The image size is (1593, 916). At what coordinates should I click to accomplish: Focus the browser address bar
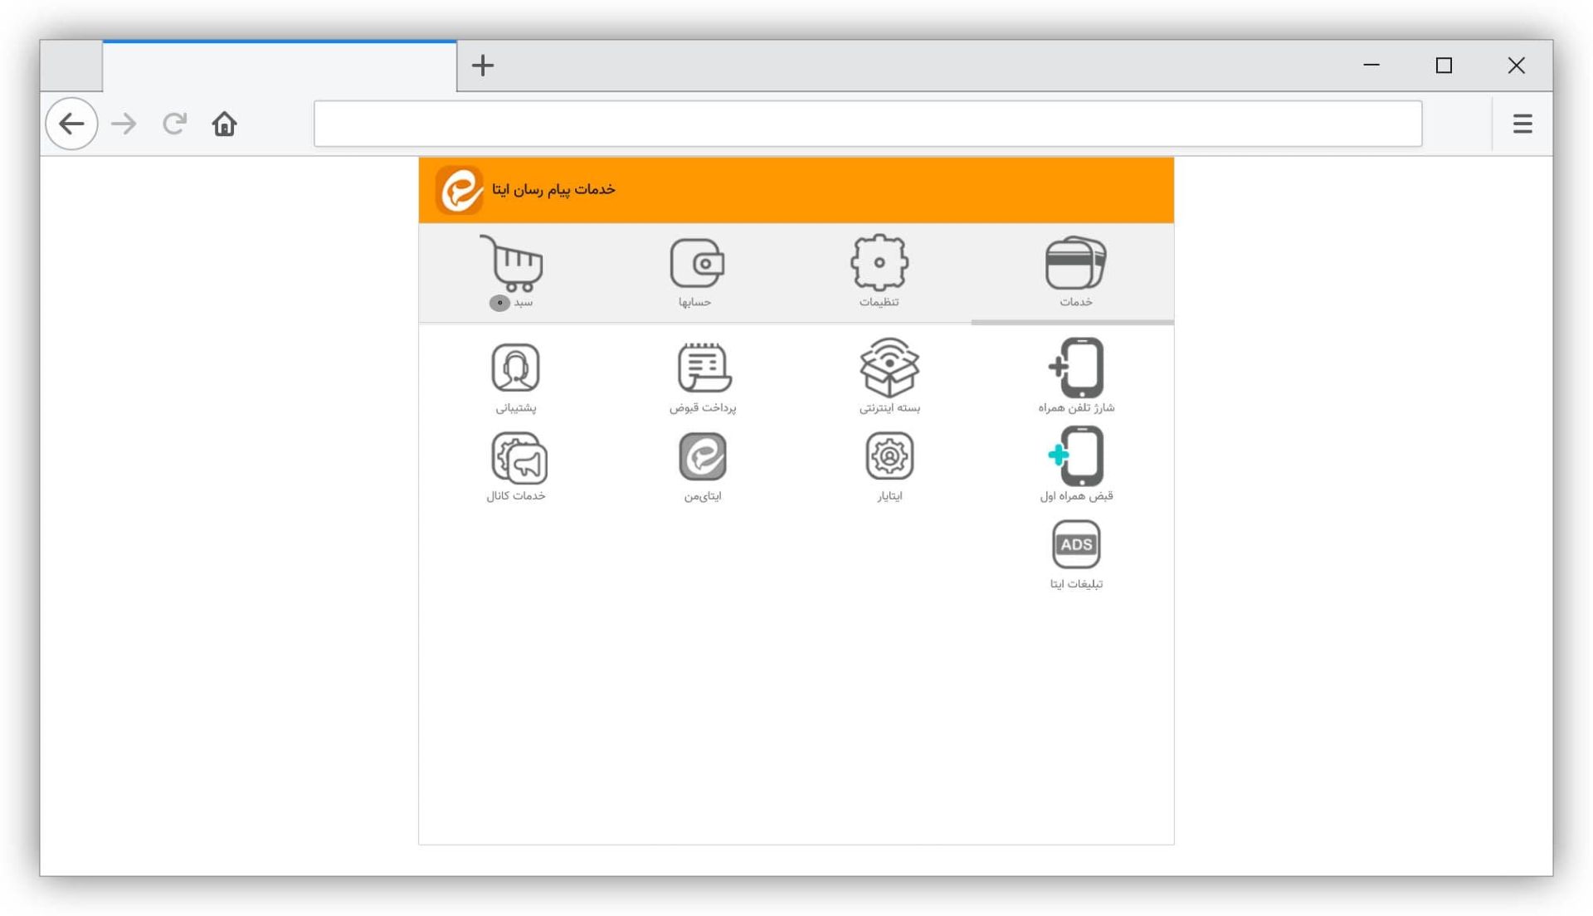pos(868,124)
